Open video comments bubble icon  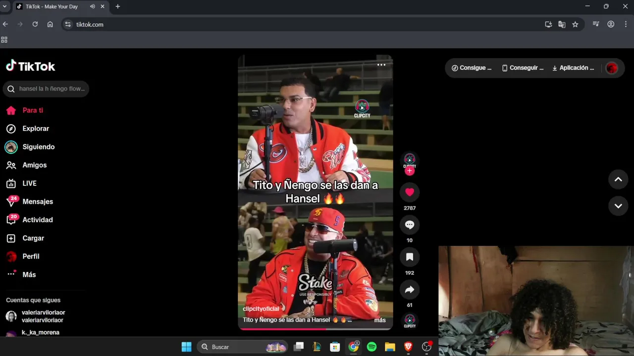tap(410, 224)
